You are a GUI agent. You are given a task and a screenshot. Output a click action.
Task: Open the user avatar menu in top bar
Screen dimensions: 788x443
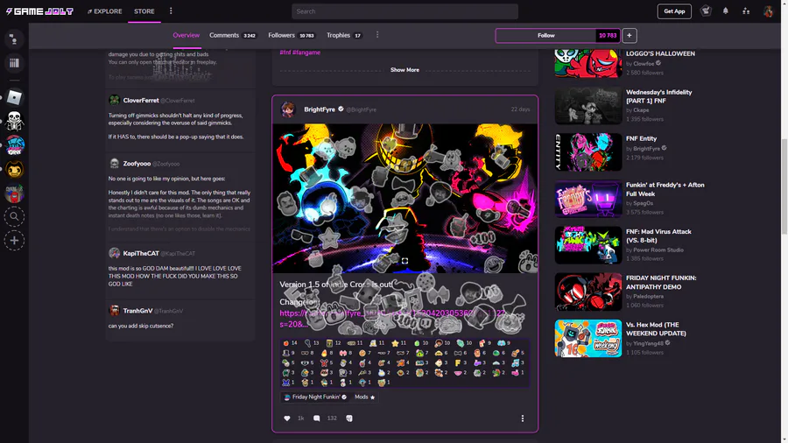[x=768, y=11]
